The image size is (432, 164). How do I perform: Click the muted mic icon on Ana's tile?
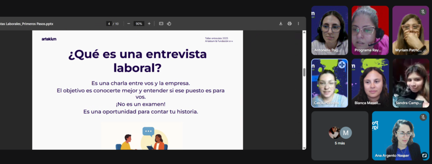pos(423,117)
